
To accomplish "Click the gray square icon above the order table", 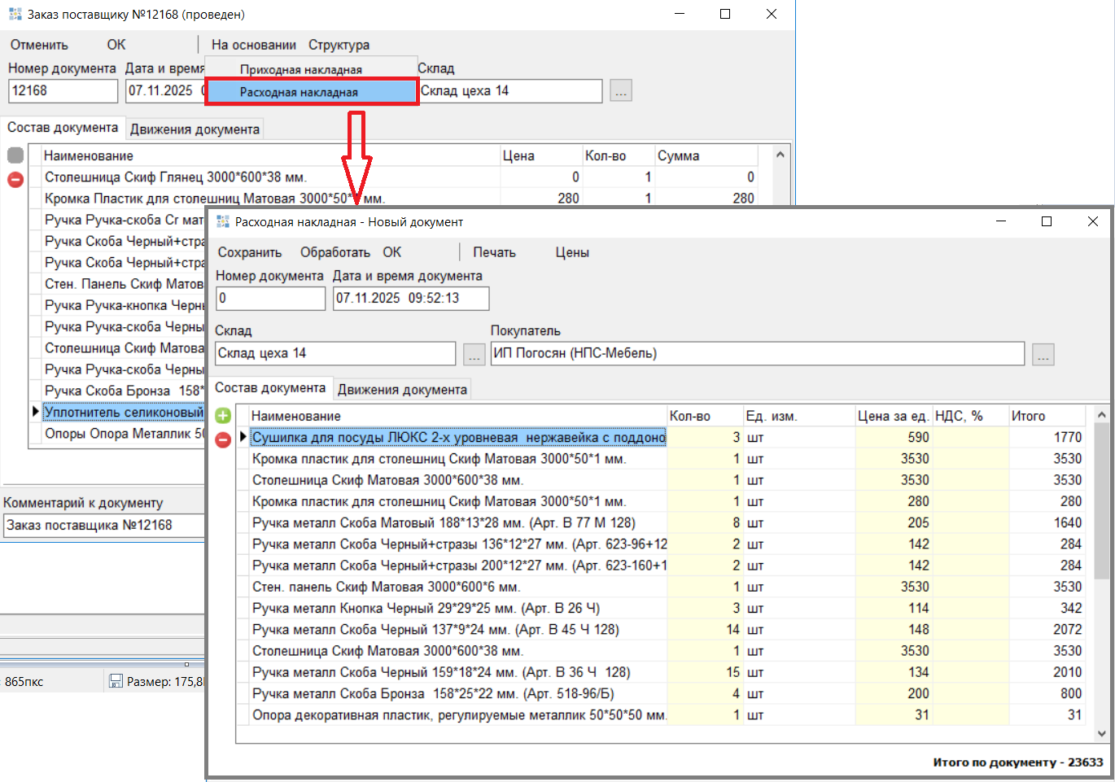I will [15, 155].
